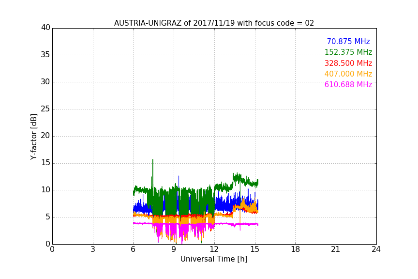The height and width of the screenshot is (279, 418).
Task: Click the y-axis tick label 15
Action: [45, 163]
